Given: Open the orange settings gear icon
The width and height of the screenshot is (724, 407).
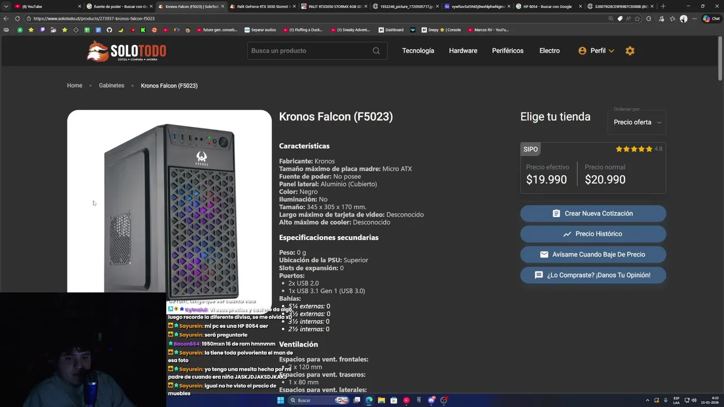Looking at the screenshot, I should tap(630, 51).
